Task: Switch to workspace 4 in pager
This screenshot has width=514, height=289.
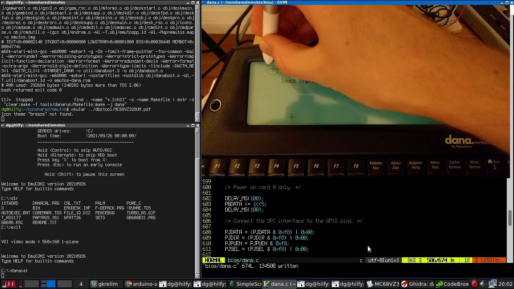Action: pos(81,284)
